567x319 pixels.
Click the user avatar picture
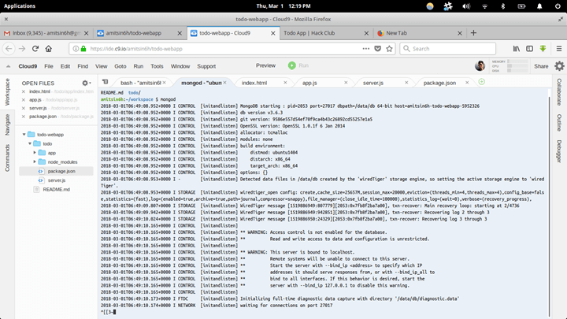[480, 66]
